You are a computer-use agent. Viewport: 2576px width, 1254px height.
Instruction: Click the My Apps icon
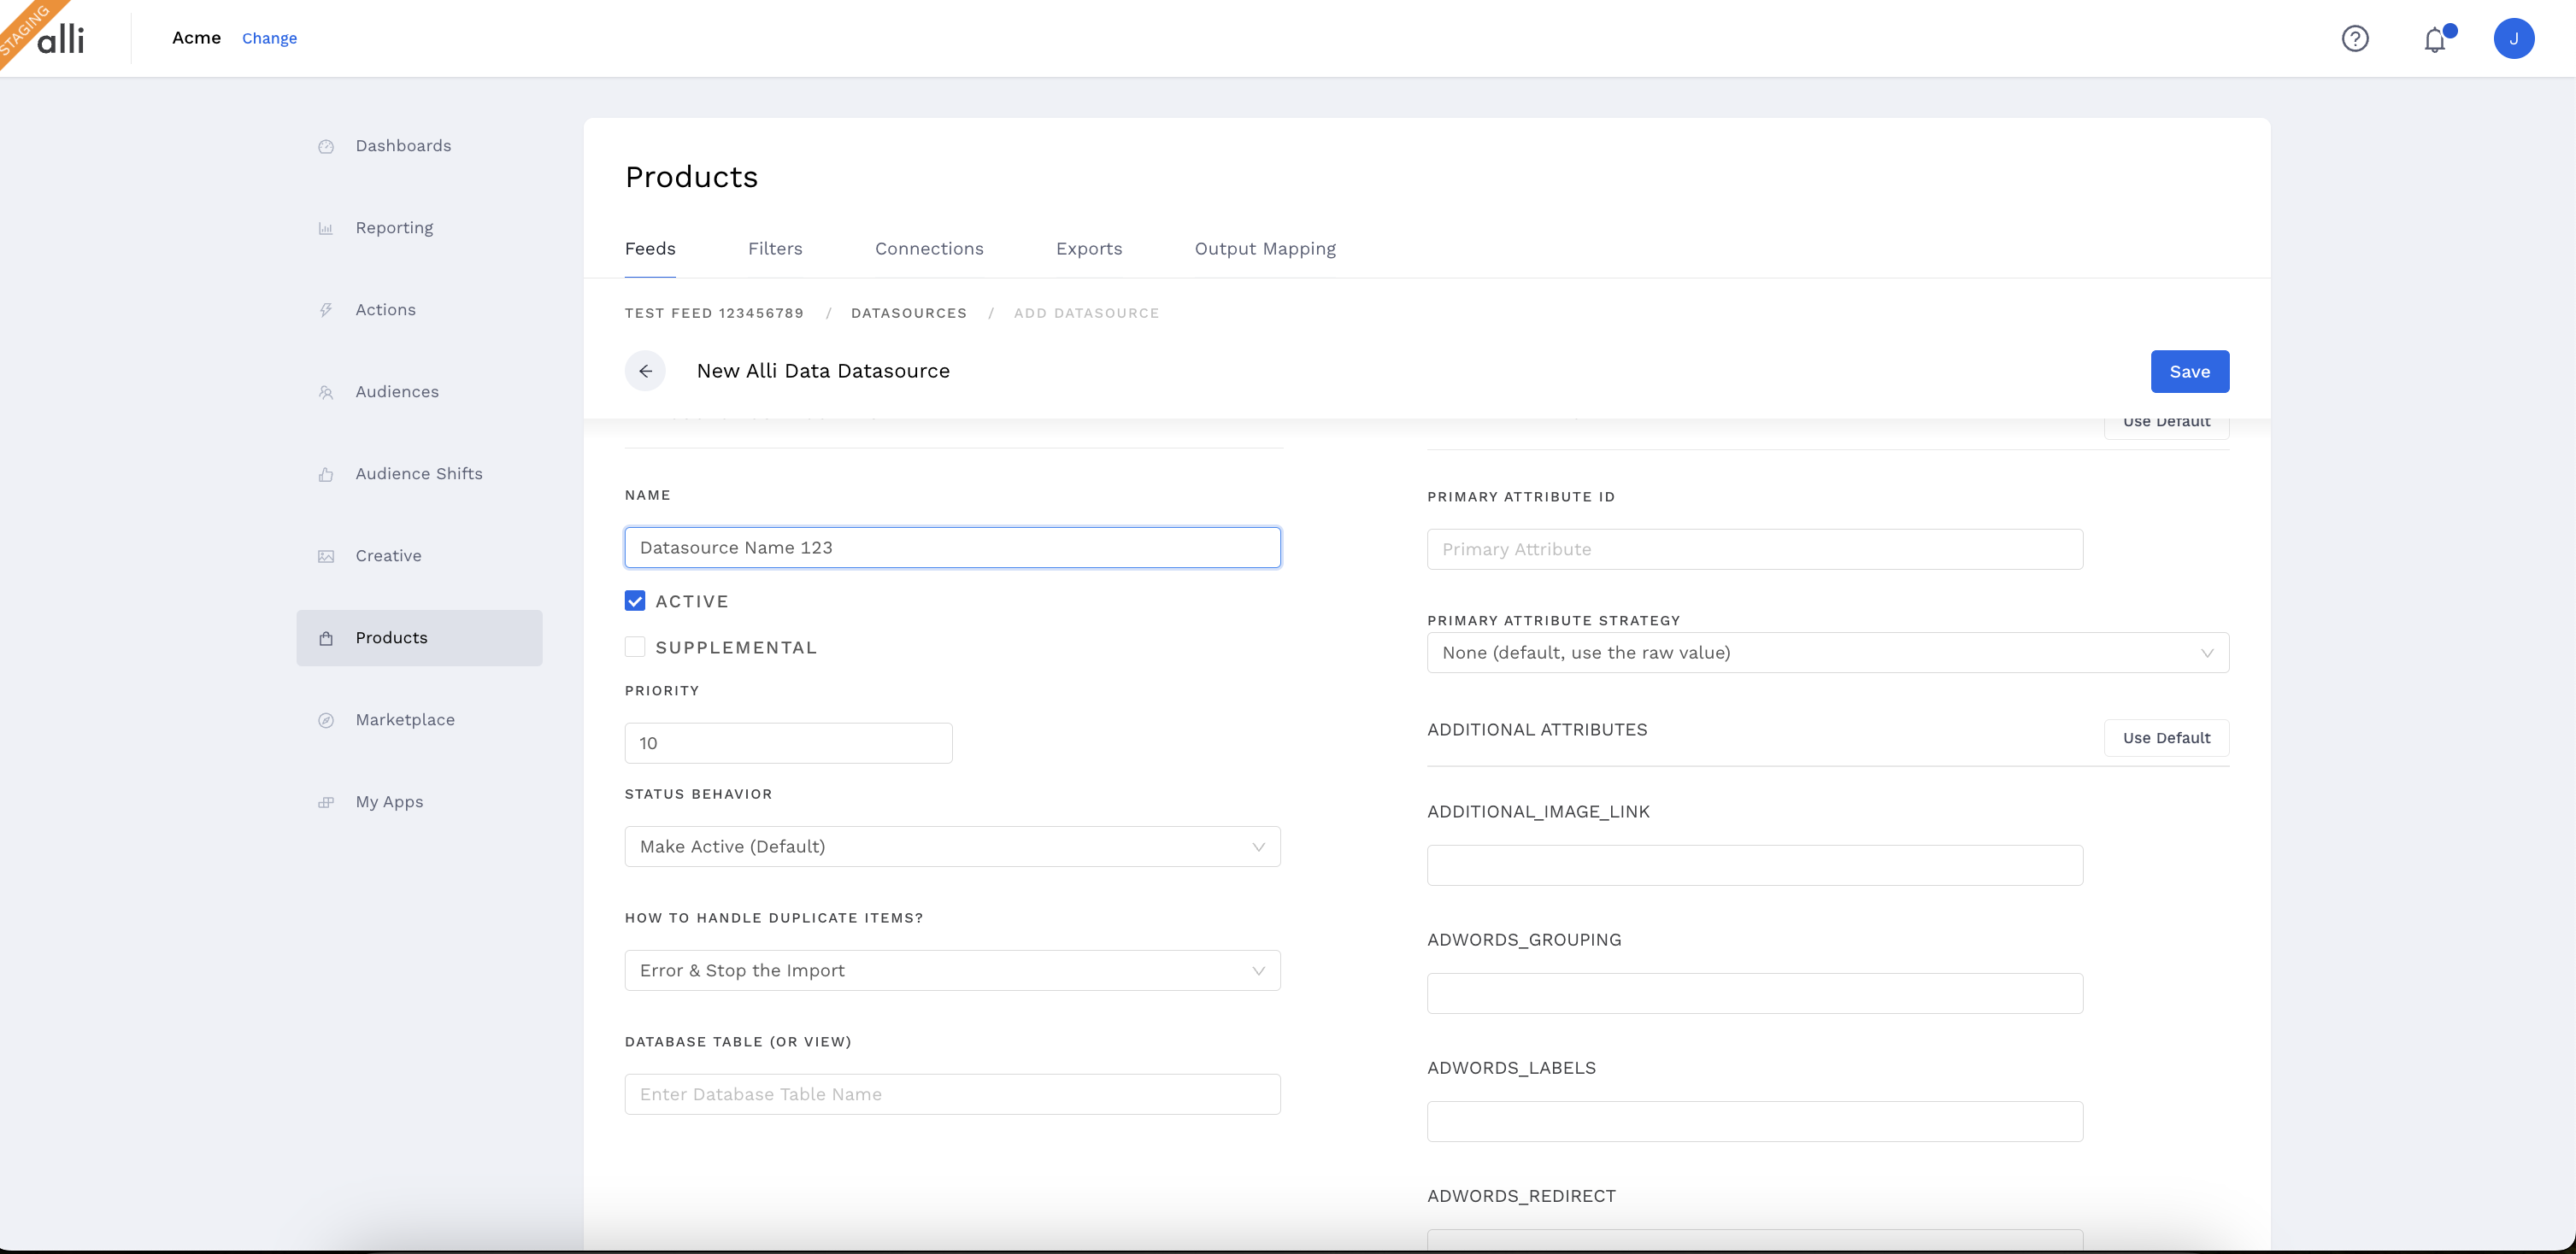tap(326, 802)
